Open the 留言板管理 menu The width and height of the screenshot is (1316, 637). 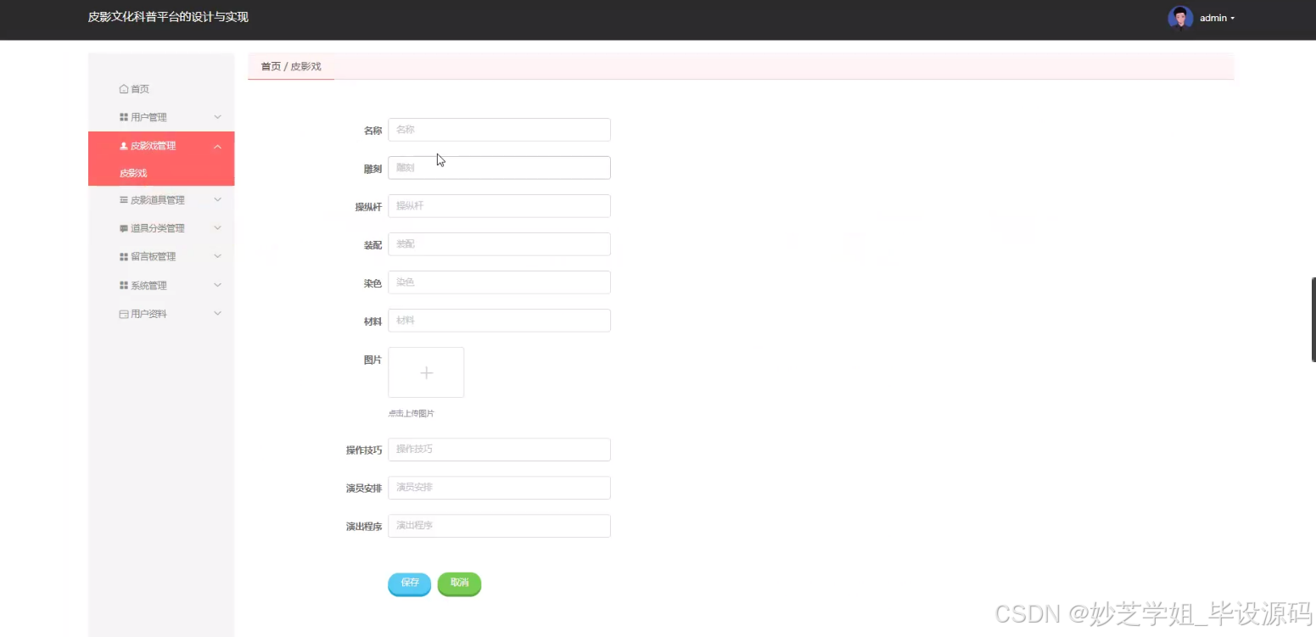pos(161,257)
